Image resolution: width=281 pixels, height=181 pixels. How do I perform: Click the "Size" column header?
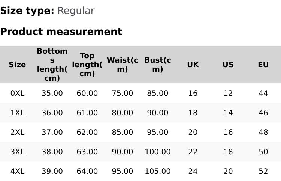tap(17, 65)
